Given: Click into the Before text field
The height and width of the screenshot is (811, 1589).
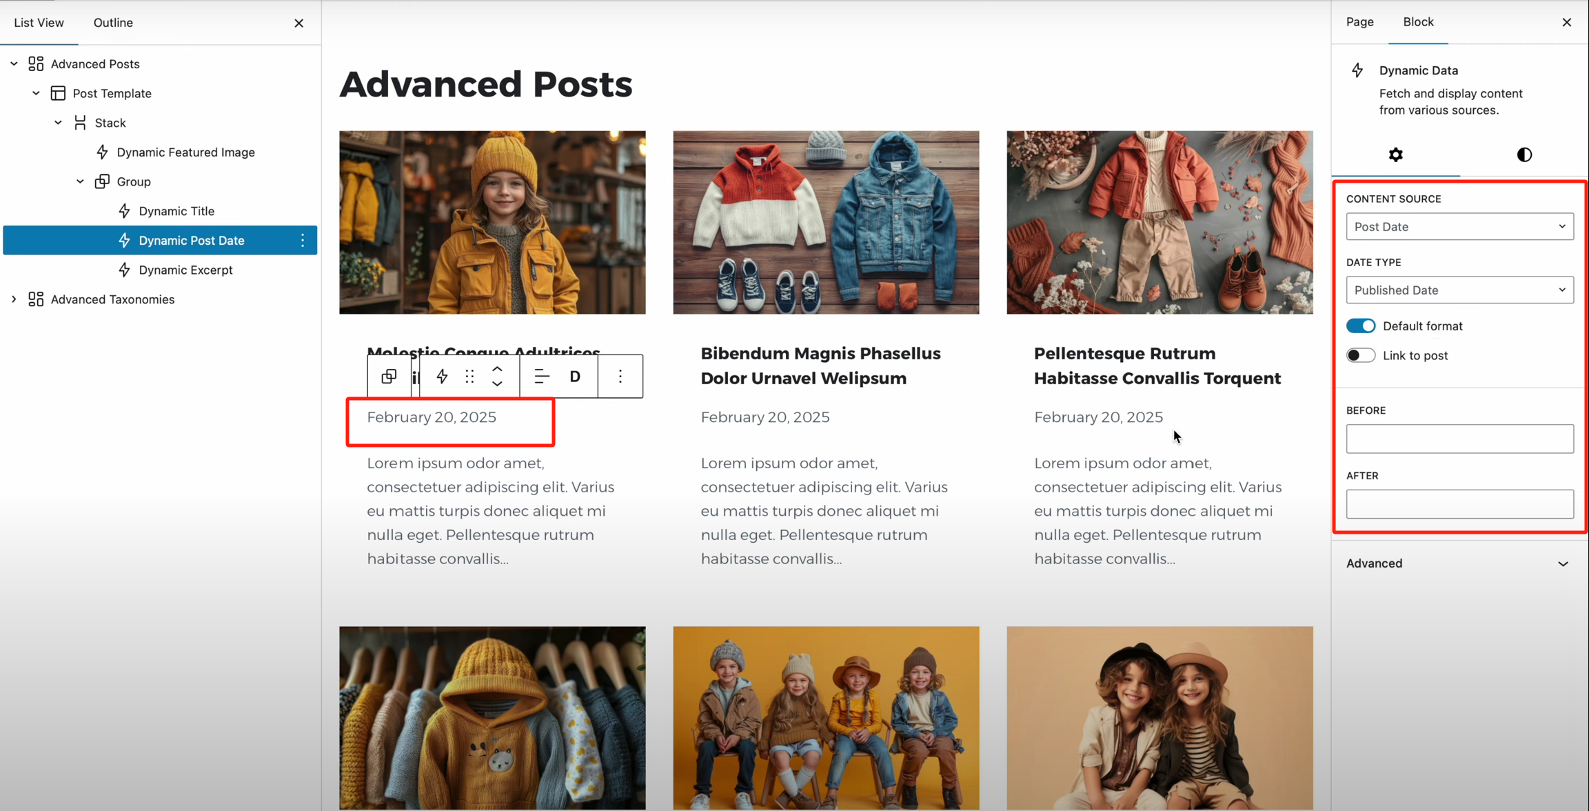Looking at the screenshot, I should (x=1459, y=439).
